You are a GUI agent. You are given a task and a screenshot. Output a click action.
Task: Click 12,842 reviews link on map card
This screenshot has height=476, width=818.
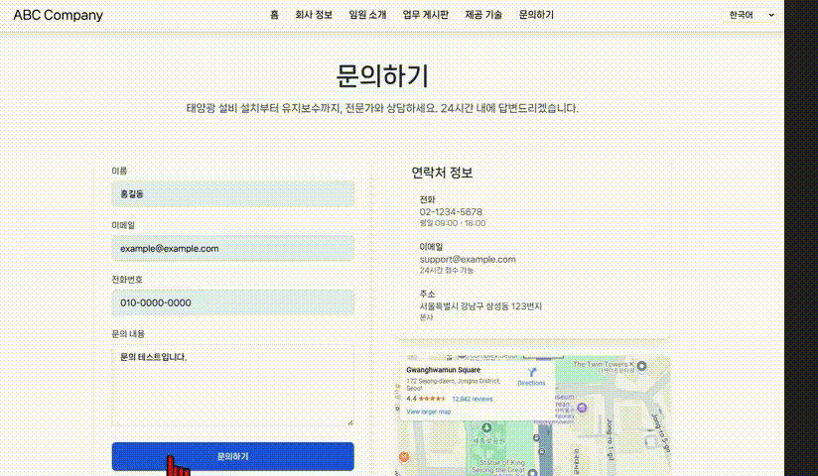(x=473, y=399)
